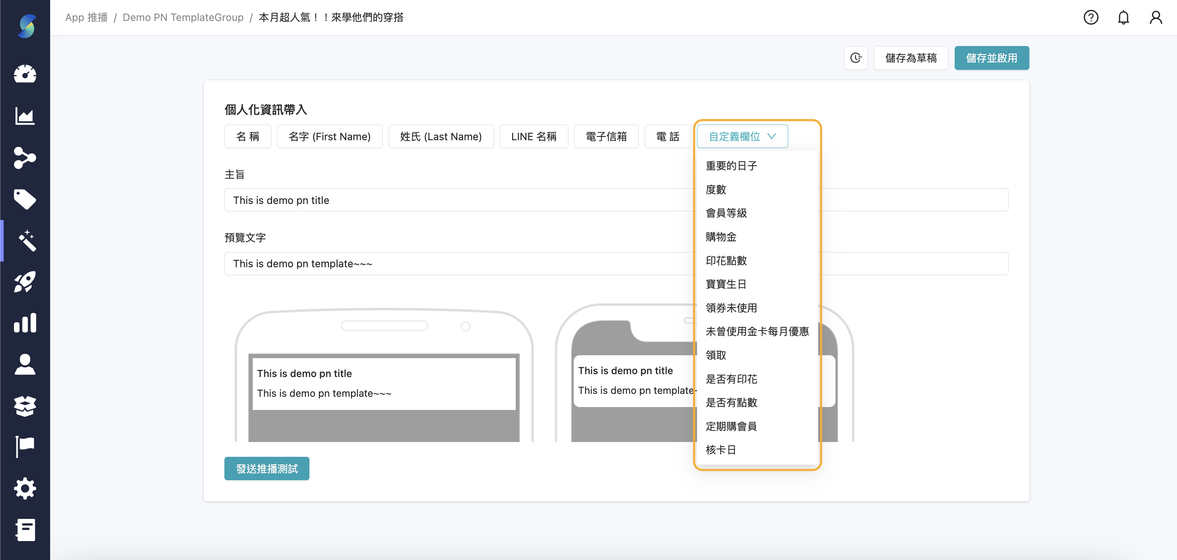Navigate to App 推播 breadcrumb
1177x560 pixels.
click(86, 17)
